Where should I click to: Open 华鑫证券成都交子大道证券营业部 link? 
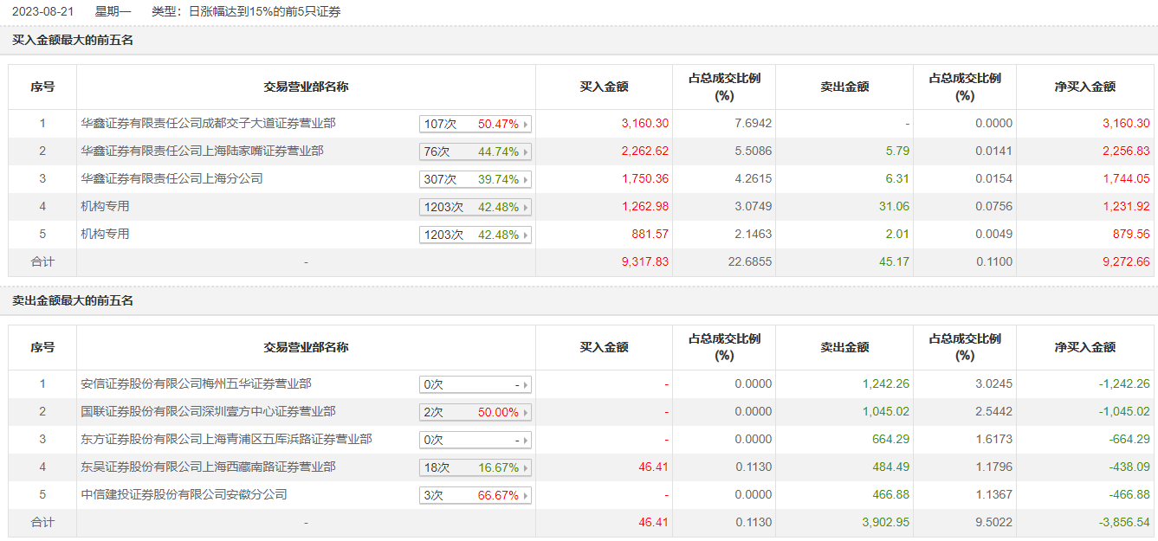[x=209, y=123]
